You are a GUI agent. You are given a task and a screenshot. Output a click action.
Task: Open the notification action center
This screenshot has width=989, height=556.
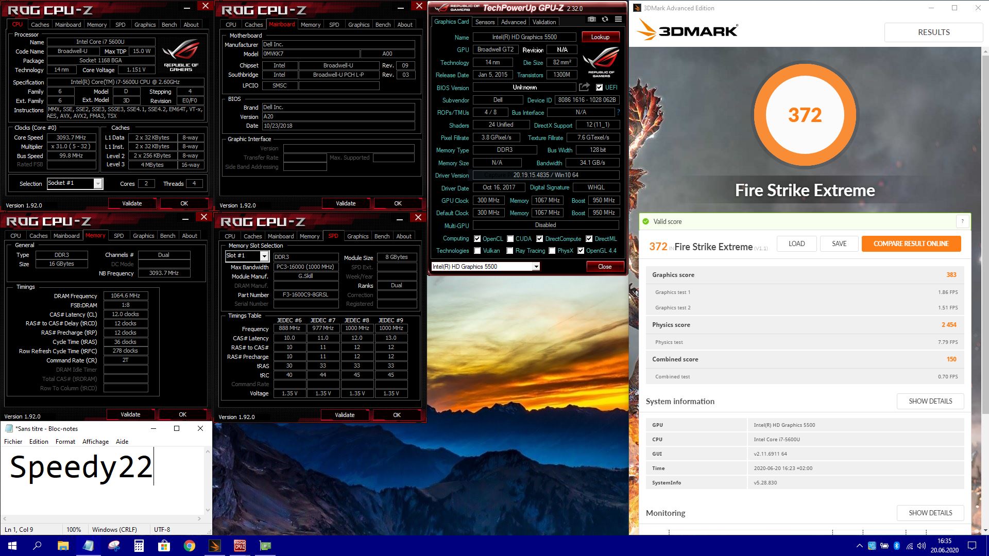pyautogui.click(x=972, y=546)
